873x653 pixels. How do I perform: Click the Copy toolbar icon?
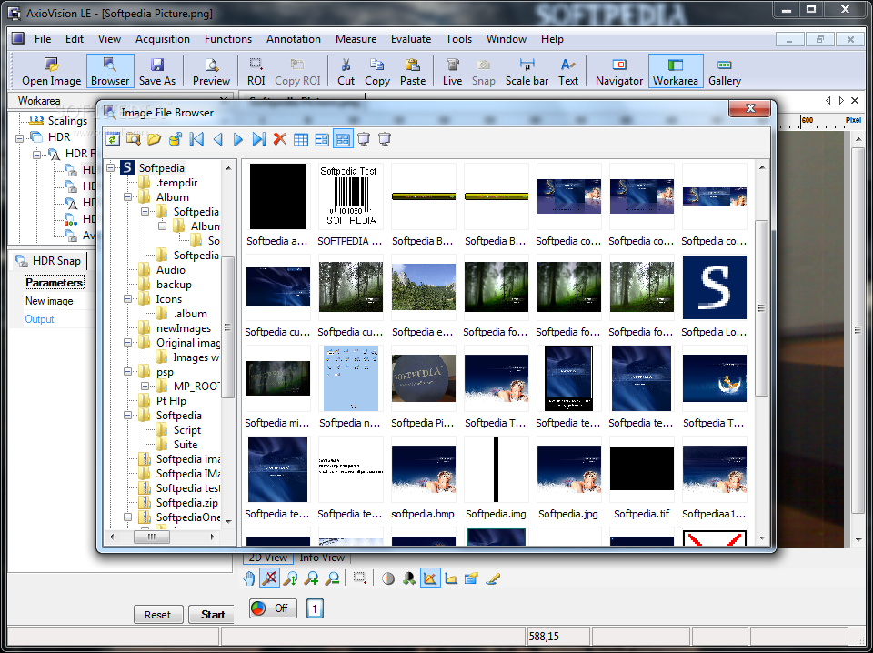377,71
